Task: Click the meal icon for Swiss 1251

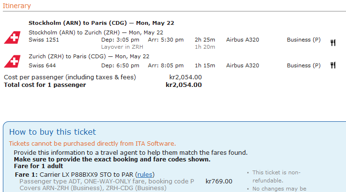Action: coord(333,43)
